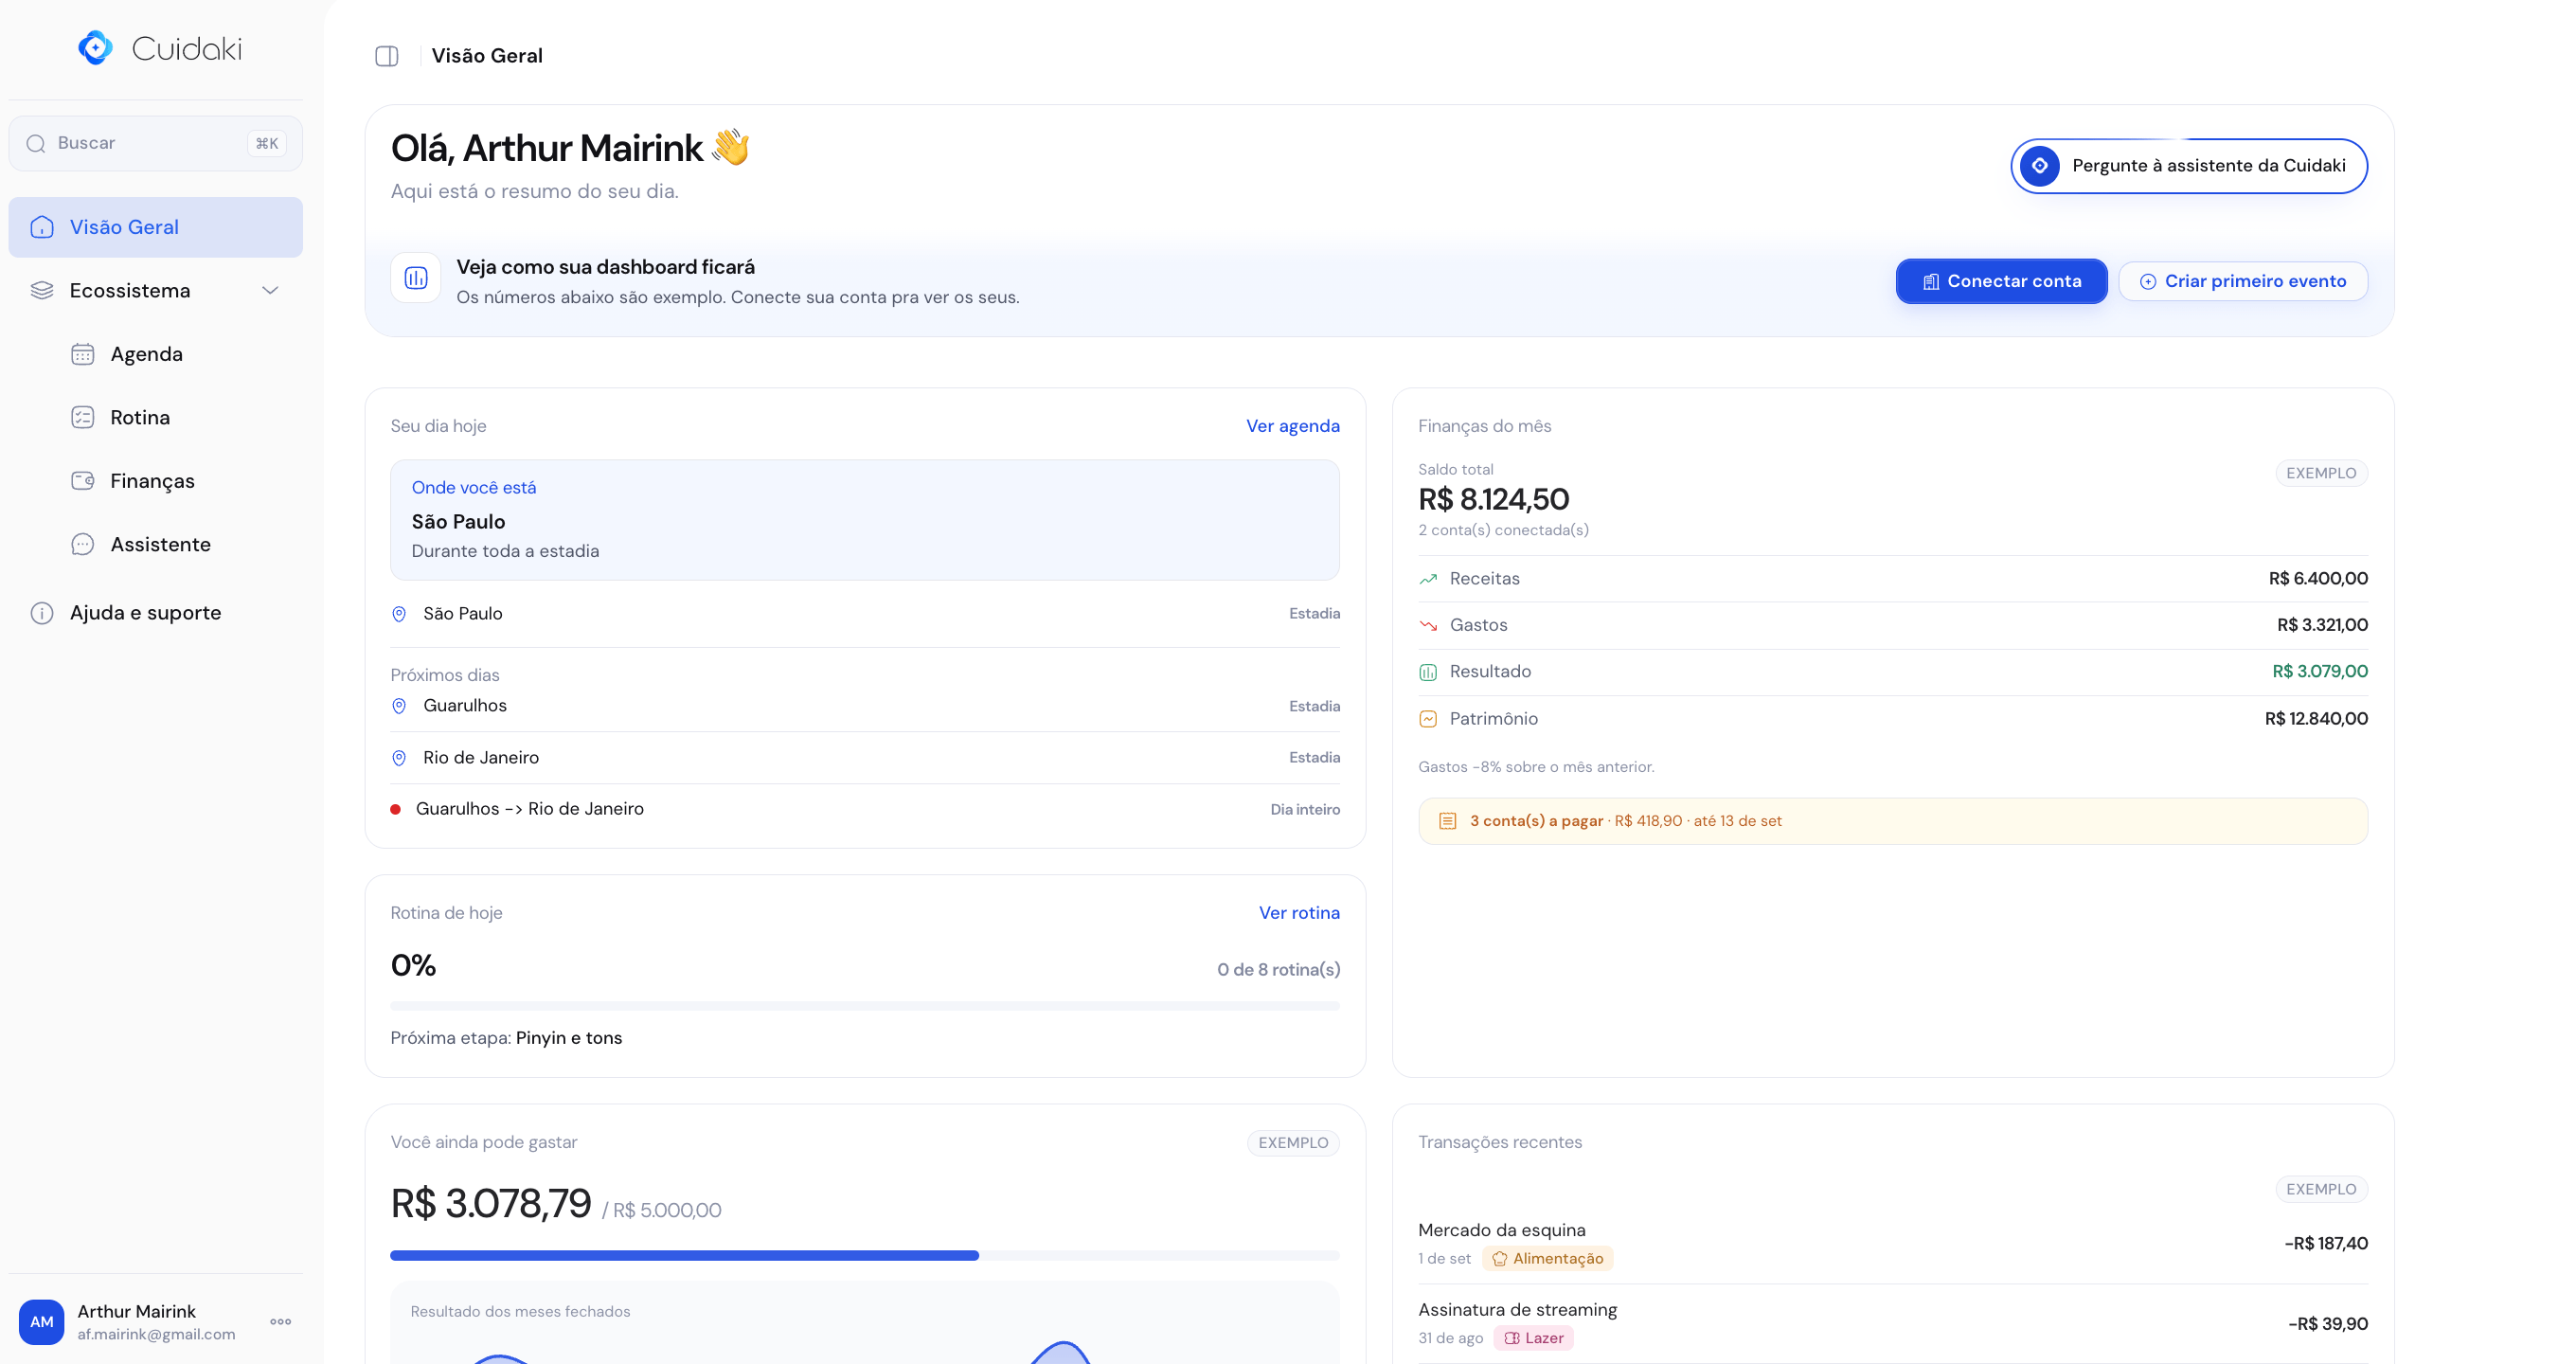Screen dimensions: 2576x1364
Task: Click the location pin next to Guarulhos
Action: pos(399,706)
